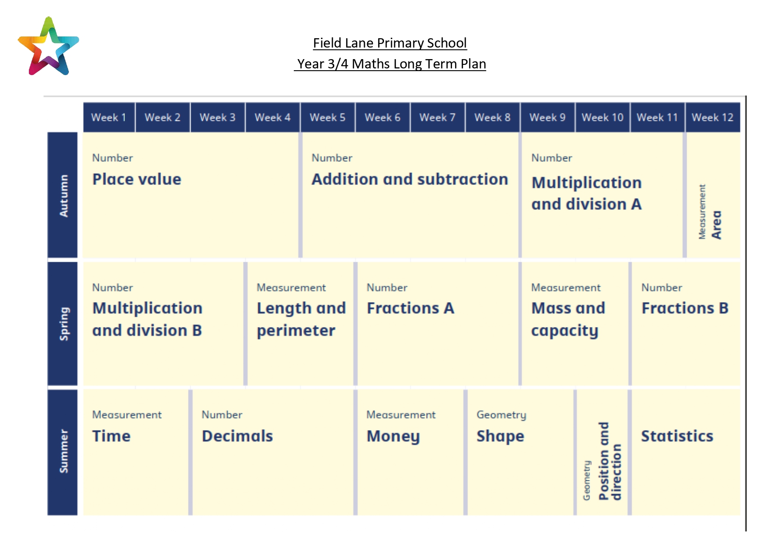The height and width of the screenshot is (551, 780).
Task: Click the Summer term row label
Action: pyautogui.click(x=63, y=452)
